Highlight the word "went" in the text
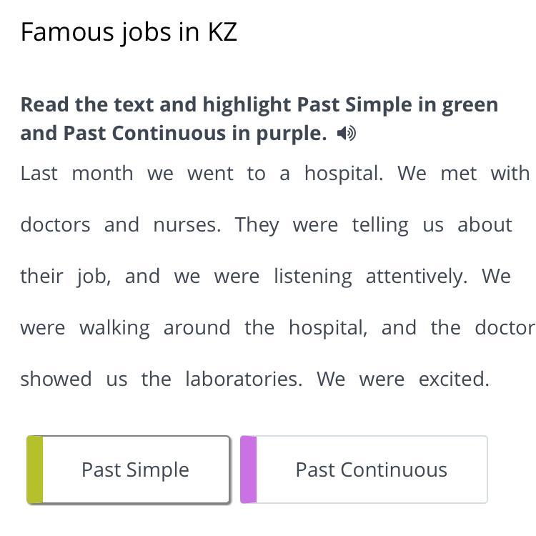Screen dimensions: 536x536 (x=210, y=174)
